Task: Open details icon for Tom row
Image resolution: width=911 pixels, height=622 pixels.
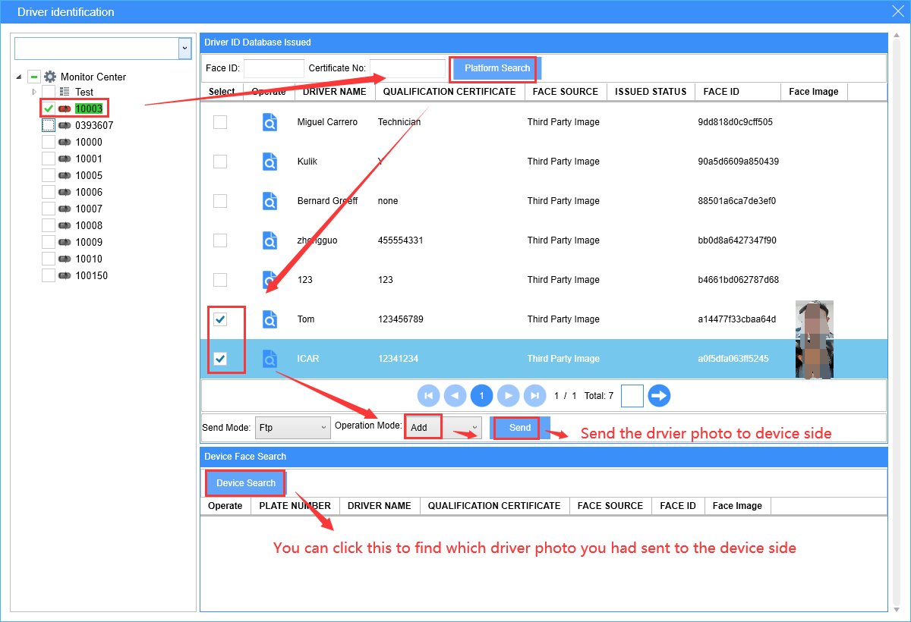Action: coord(270,319)
